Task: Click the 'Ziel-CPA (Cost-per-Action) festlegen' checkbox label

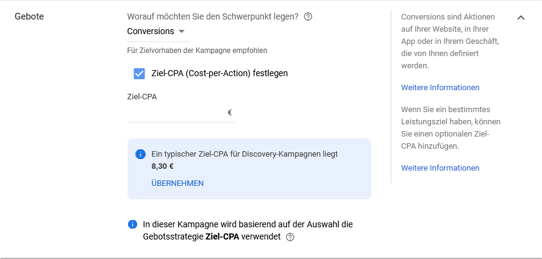Action: (219, 73)
